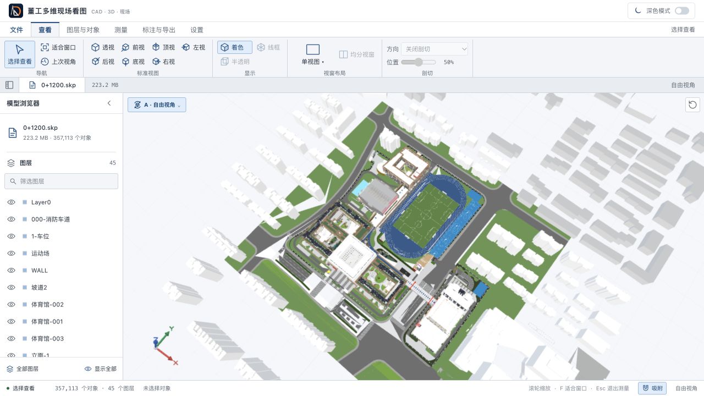Open the 设置 ribbon tab

pyautogui.click(x=197, y=30)
